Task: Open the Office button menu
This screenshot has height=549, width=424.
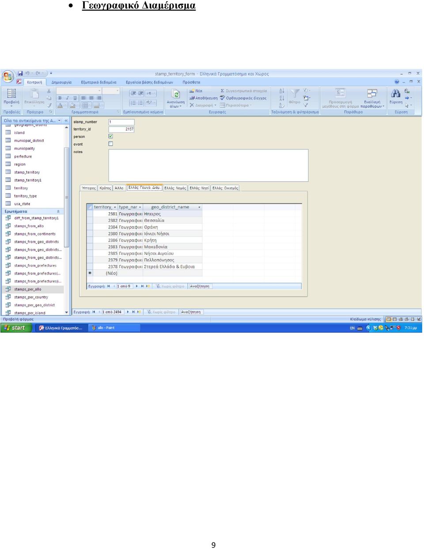Action: [8, 77]
